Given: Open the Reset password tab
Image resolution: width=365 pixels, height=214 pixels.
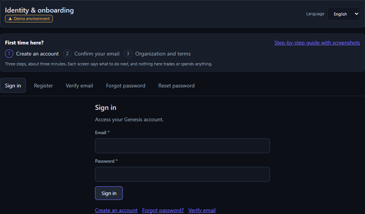Looking at the screenshot, I should (176, 86).
